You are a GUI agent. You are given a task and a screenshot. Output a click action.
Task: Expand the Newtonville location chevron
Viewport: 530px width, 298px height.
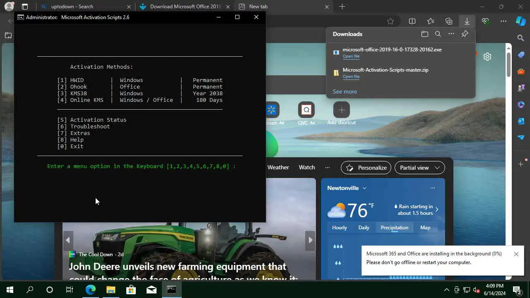click(364, 188)
